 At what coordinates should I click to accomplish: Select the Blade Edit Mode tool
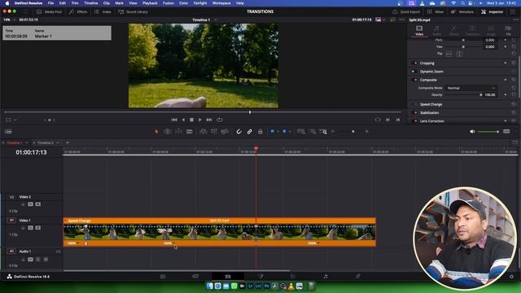pos(190,132)
